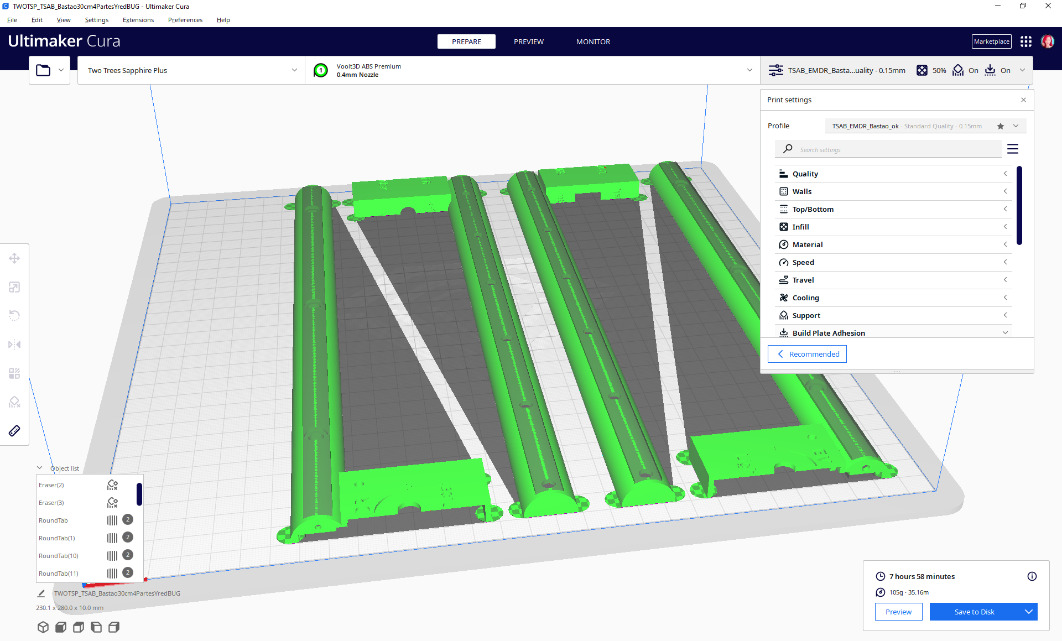This screenshot has height=641, width=1062.
Task: Expand the Profile selection dropdown
Action: click(1017, 126)
